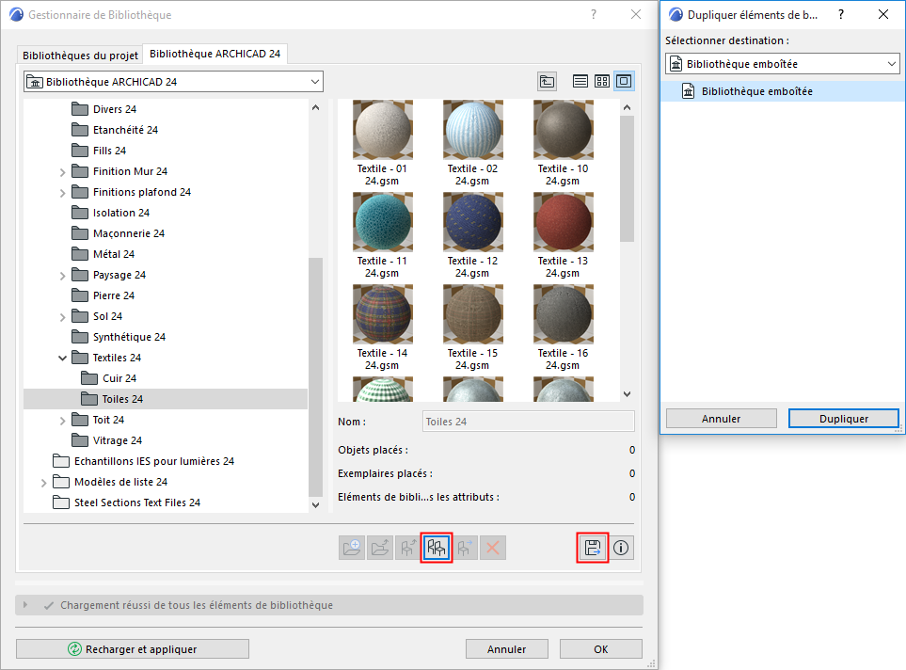Open the destination dropdown in Dupliquer dialog
The height and width of the screenshot is (670, 906).
(892, 63)
